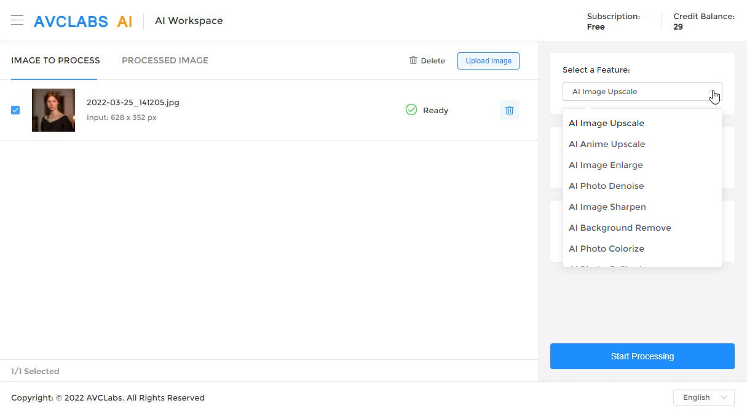The width and height of the screenshot is (747, 411).
Task: Choose AI Image Upscale from list
Action: tap(642, 123)
